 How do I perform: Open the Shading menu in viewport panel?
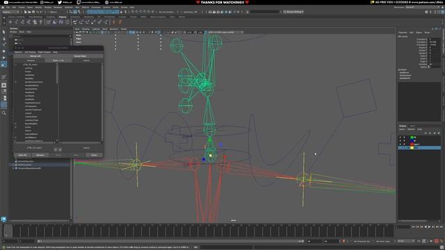click(x=86, y=29)
